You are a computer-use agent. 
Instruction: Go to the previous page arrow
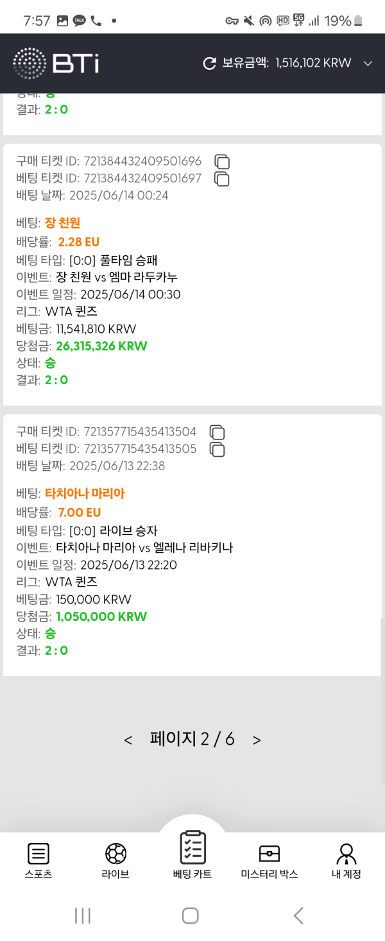tap(128, 740)
